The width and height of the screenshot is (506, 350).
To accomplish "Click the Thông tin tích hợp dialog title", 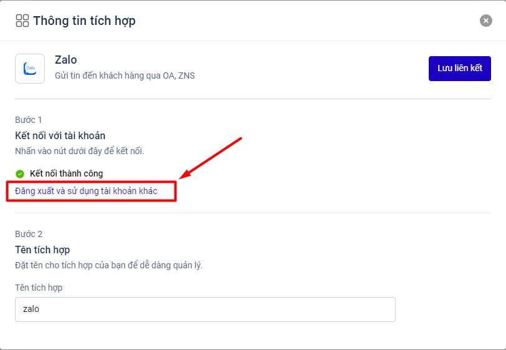I will pyautogui.click(x=84, y=21).
